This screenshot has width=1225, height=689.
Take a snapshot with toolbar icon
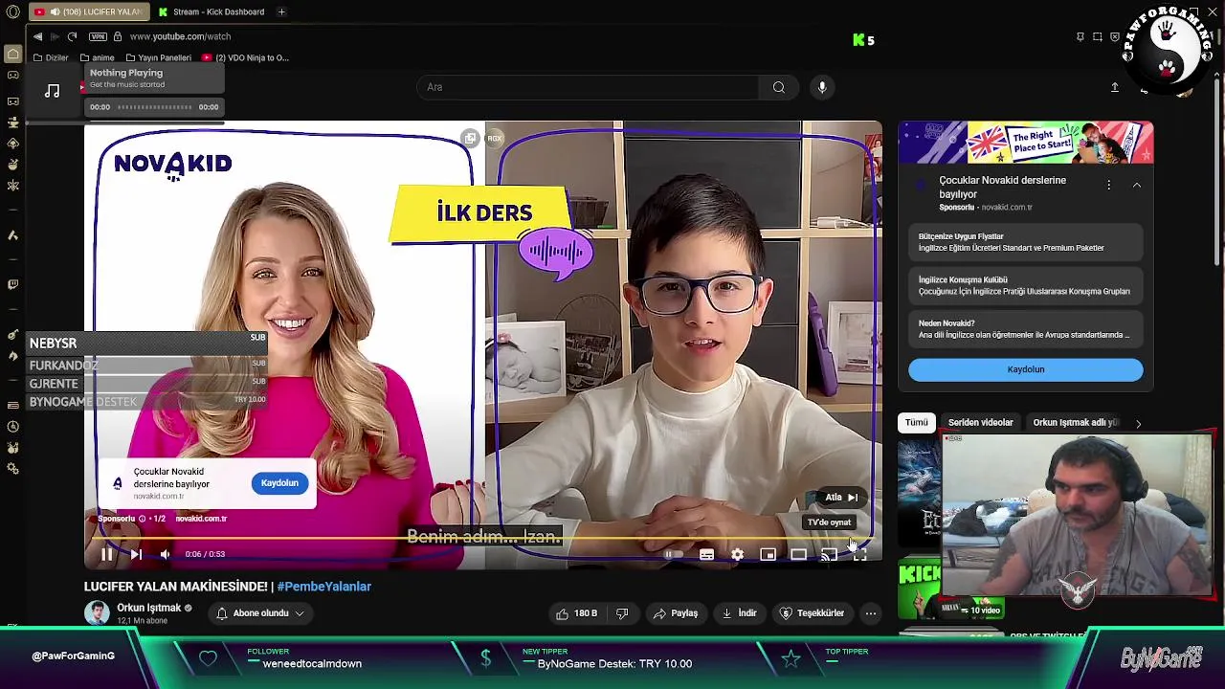(1098, 36)
